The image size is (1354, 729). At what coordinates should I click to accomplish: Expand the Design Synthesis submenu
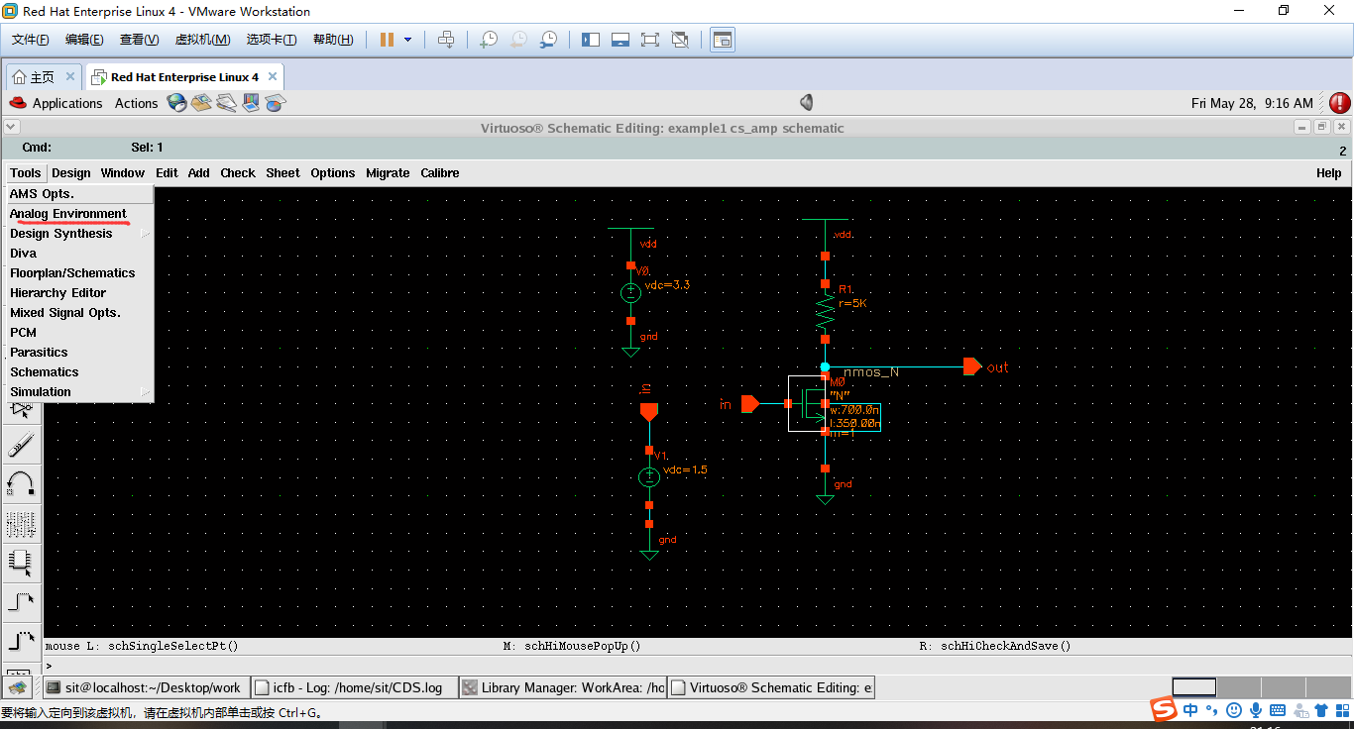(x=146, y=234)
